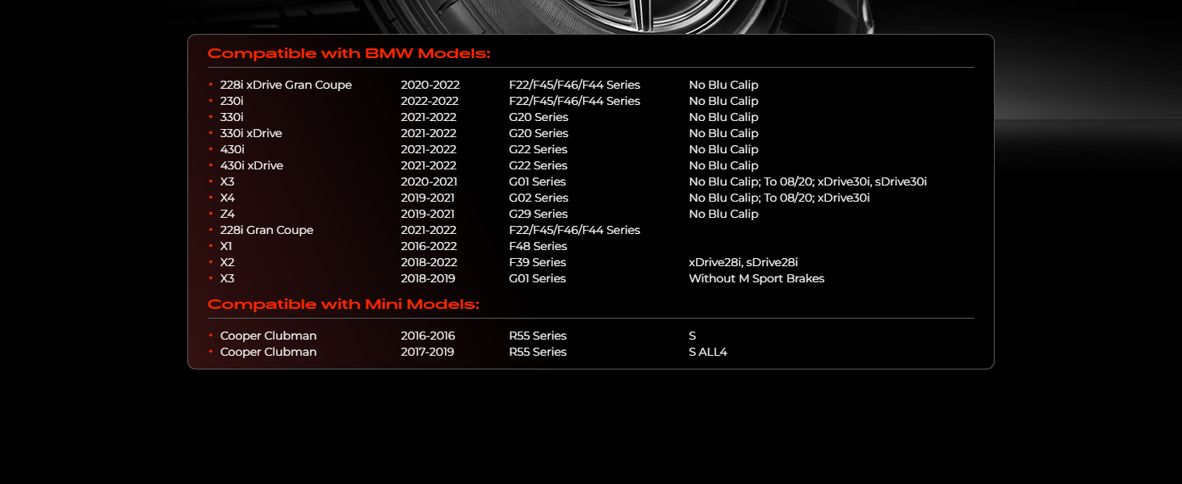Screen dimensions: 1182x484
Task: Click the '2020-2021' year range
Action: tap(429, 181)
